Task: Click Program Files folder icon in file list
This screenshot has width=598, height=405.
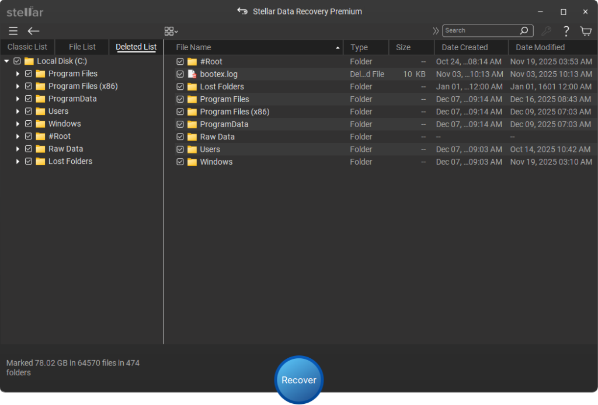Action: pyautogui.click(x=192, y=99)
